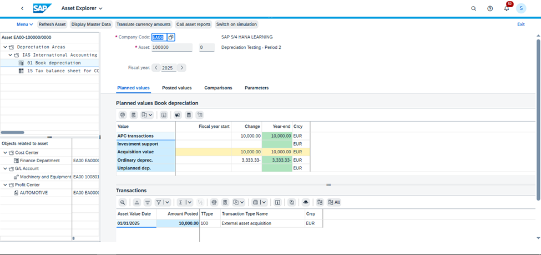The image size is (541, 255).
Task: Open the search magnifier in header
Action: (x=473, y=8)
